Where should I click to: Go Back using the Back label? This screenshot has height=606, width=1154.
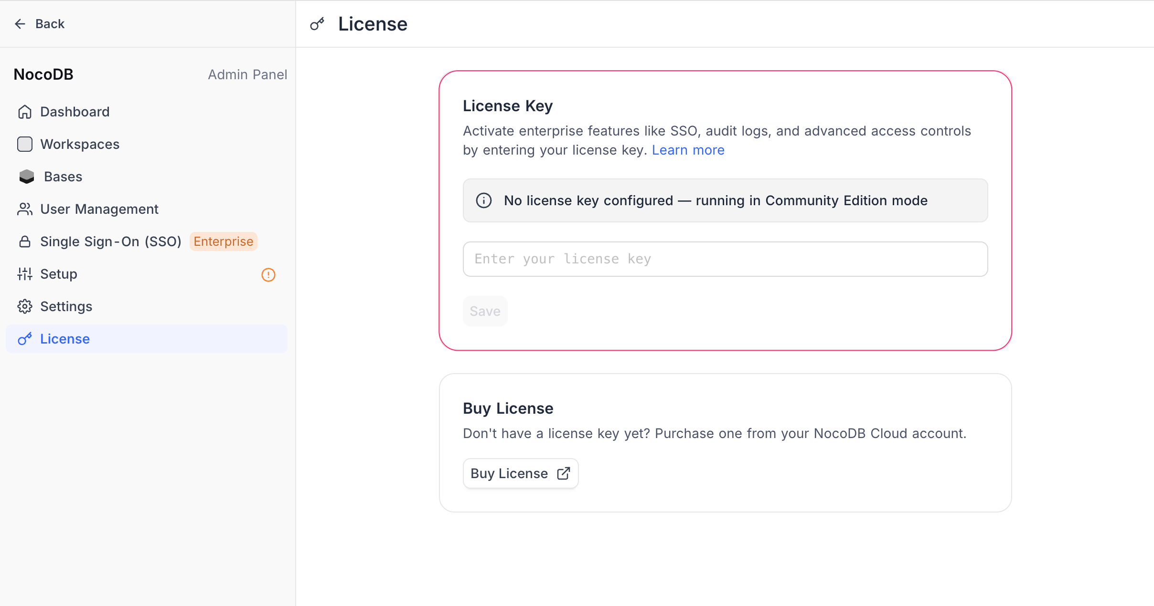click(50, 24)
